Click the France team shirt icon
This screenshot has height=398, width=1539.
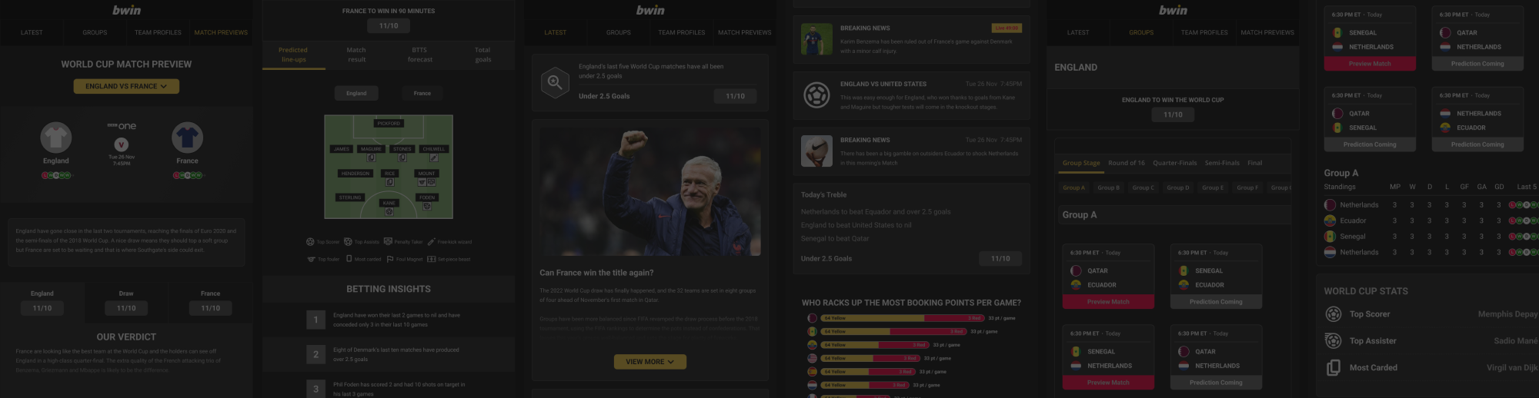pyautogui.click(x=187, y=138)
